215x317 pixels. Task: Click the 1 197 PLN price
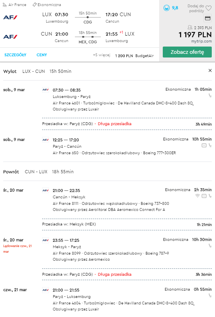(x=195, y=35)
